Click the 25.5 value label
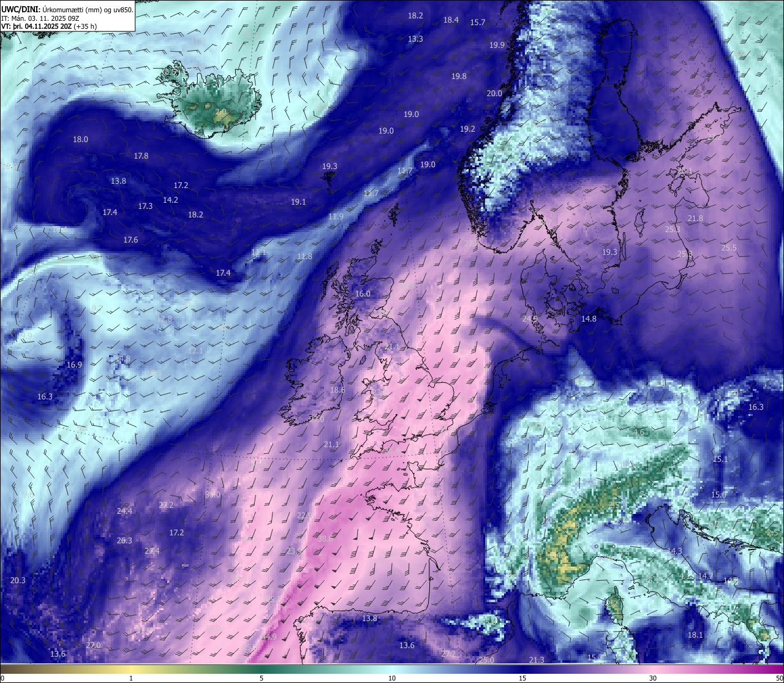Image resolution: width=784 pixels, height=683 pixels. pyautogui.click(x=729, y=247)
